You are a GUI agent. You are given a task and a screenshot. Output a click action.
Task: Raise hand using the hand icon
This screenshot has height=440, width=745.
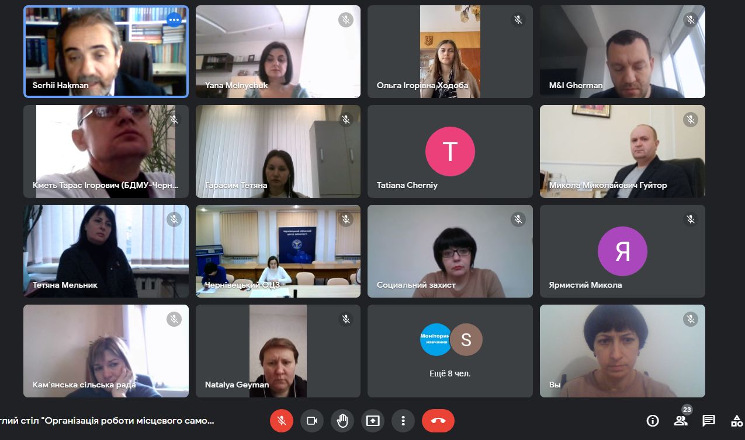[x=342, y=421]
